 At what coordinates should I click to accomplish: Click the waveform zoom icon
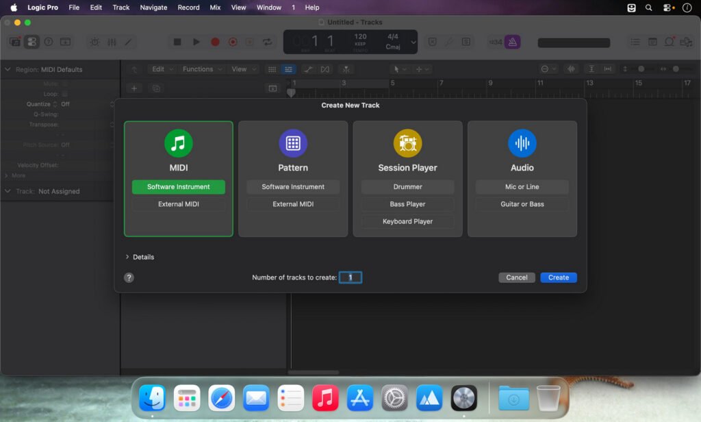(572, 69)
